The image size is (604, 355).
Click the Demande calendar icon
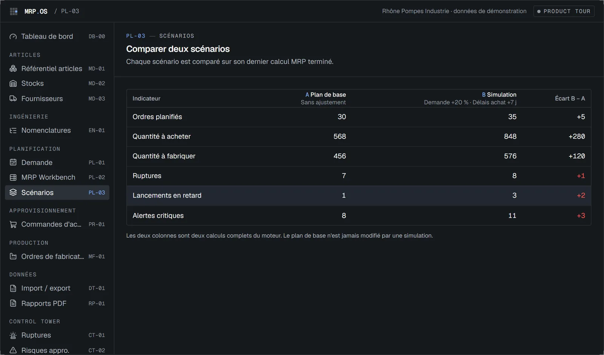coord(13,162)
